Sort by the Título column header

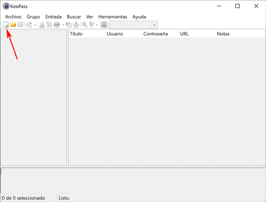tap(87, 34)
